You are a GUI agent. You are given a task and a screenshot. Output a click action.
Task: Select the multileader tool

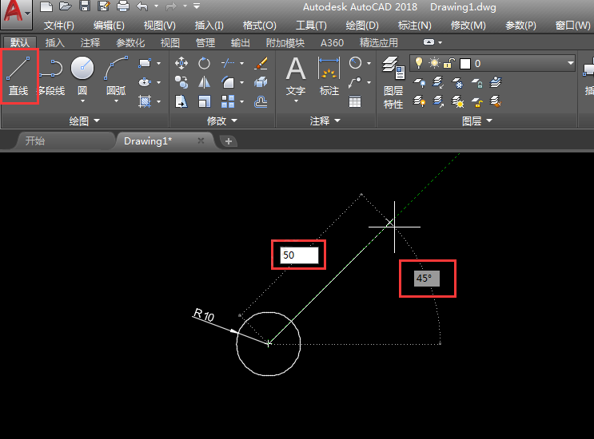pos(355,82)
